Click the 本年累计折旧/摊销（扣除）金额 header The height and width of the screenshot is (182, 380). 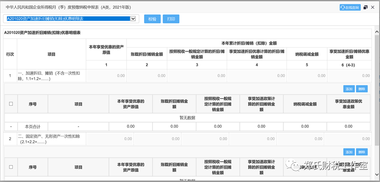tap(249, 43)
